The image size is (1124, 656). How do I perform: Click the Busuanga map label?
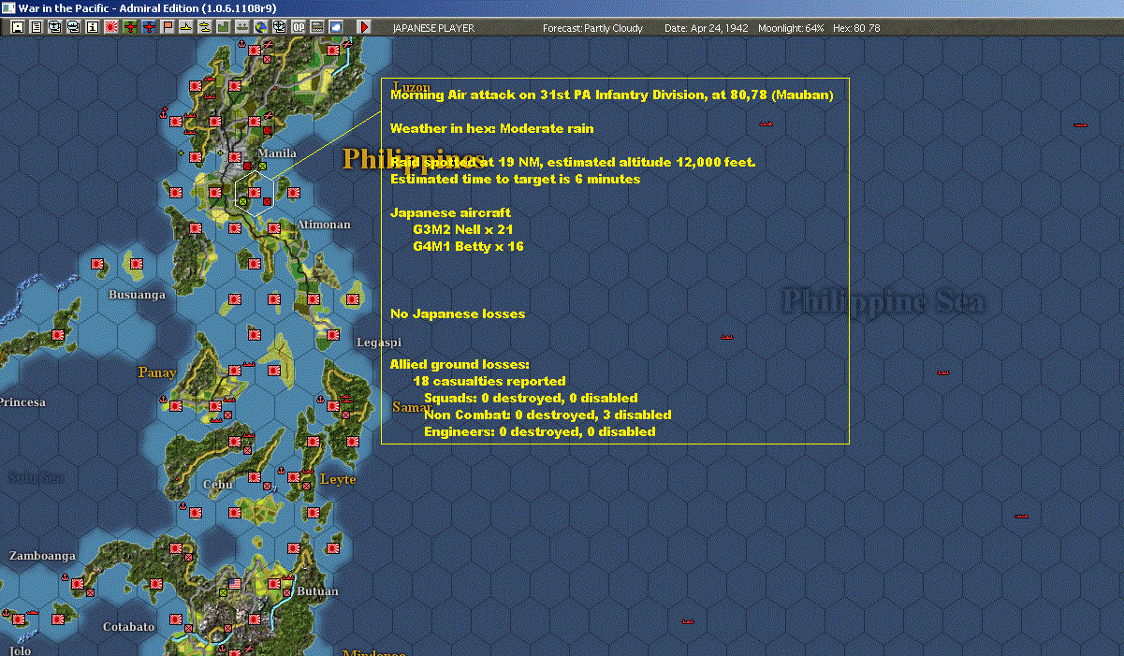click(137, 295)
